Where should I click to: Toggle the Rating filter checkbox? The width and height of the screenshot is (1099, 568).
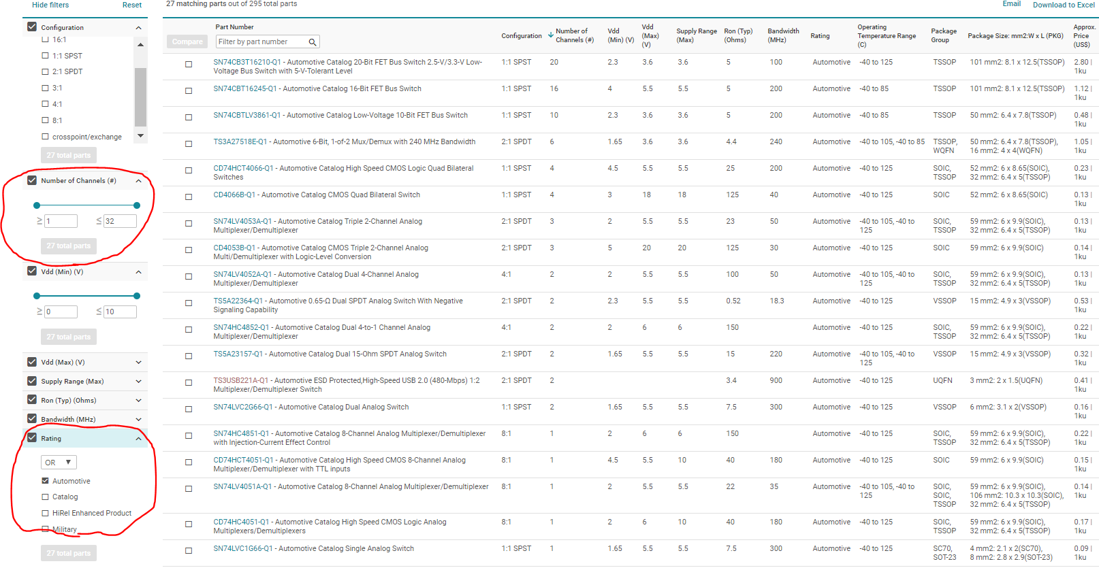click(32, 438)
